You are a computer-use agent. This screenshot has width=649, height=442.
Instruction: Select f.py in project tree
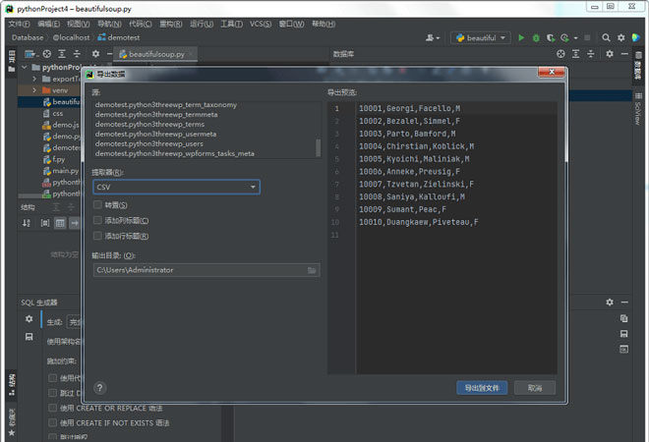54,159
